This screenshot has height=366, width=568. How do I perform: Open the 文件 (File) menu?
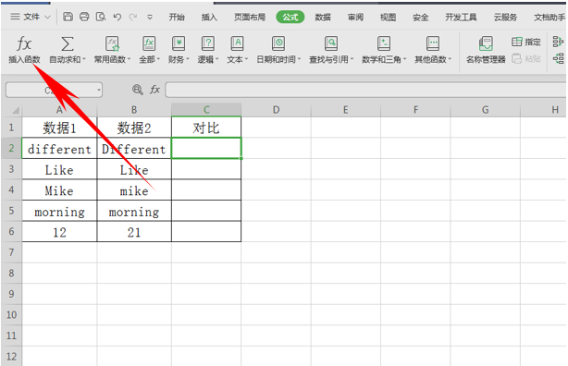(x=31, y=17)
